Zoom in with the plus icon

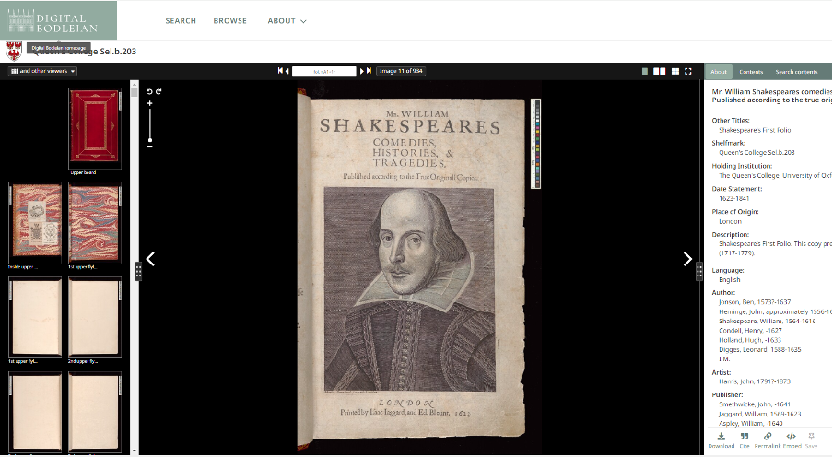tap(150, 103)
